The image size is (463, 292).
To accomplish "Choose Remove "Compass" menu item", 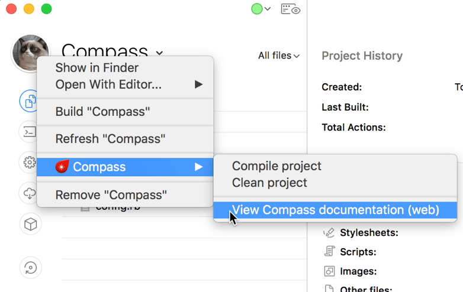I will tap(125, 194).
